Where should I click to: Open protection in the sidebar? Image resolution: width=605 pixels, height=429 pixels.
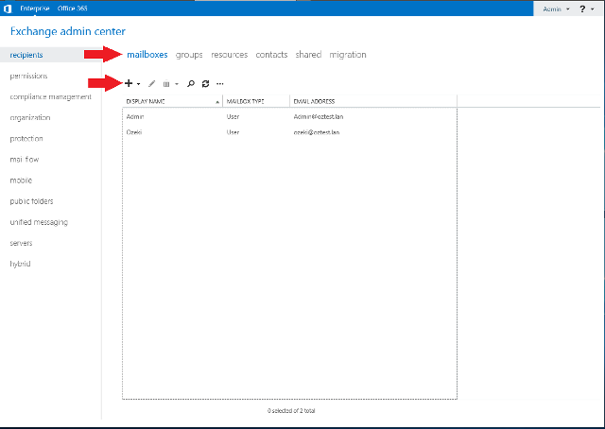pos(26,139)
